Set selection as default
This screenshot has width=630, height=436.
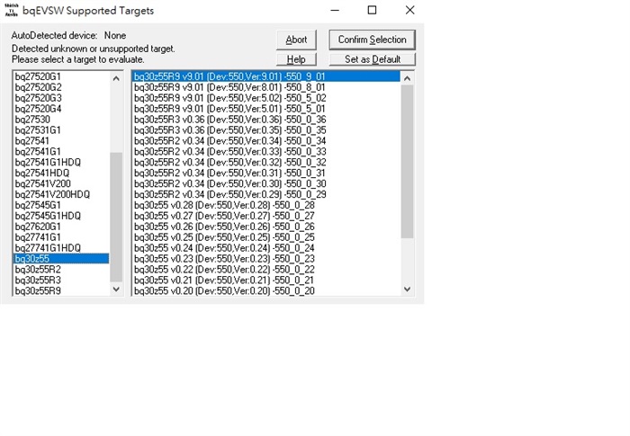(x=372, y=59)
